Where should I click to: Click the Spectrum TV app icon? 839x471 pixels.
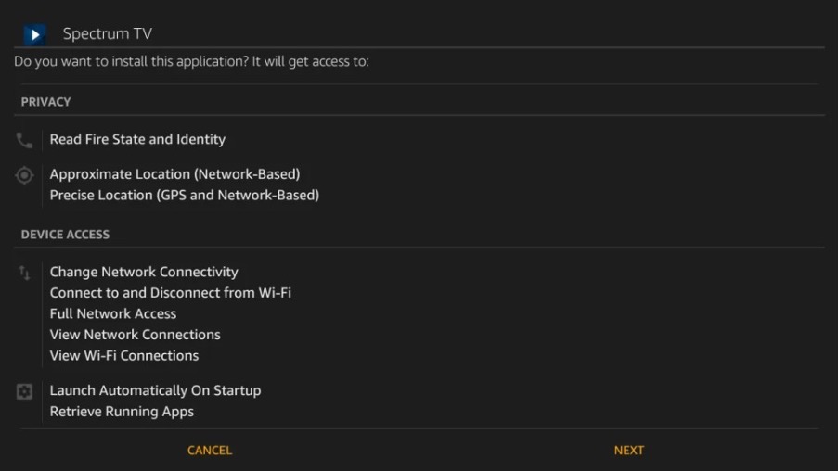click(x=34, y=34)
